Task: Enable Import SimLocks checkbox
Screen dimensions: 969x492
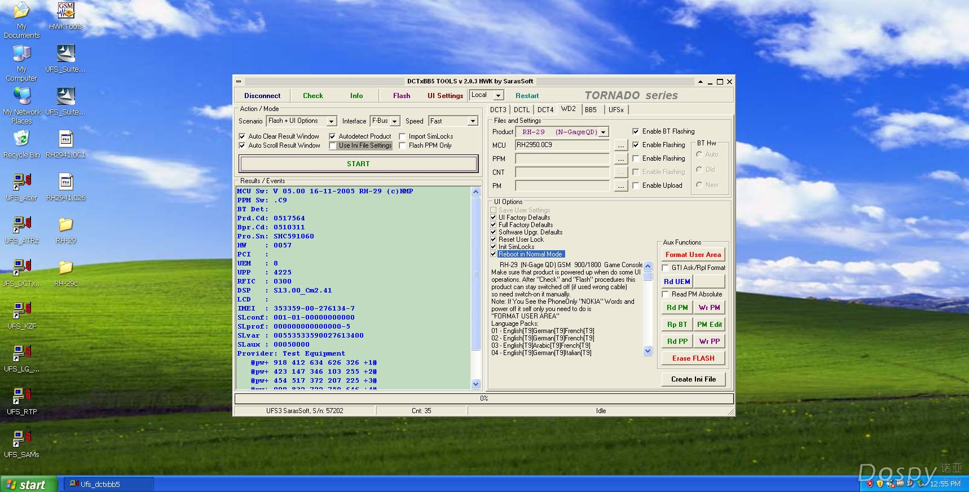Action: point(402,136)
